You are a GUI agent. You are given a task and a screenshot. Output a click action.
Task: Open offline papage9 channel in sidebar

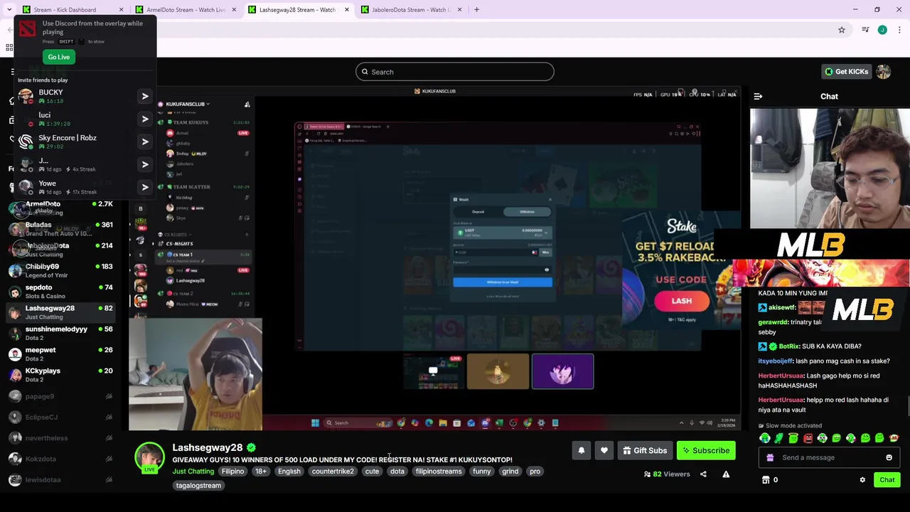point(61,396)
